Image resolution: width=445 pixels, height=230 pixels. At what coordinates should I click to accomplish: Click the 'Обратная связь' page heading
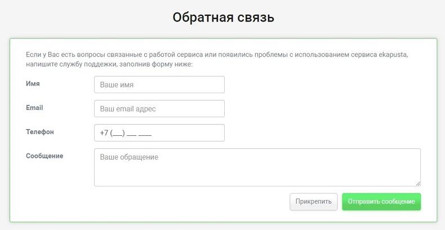223,17
